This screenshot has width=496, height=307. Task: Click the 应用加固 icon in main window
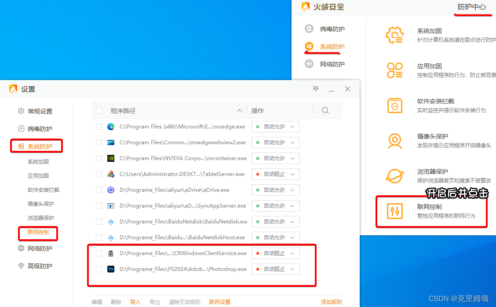click(x=394, y=70)
